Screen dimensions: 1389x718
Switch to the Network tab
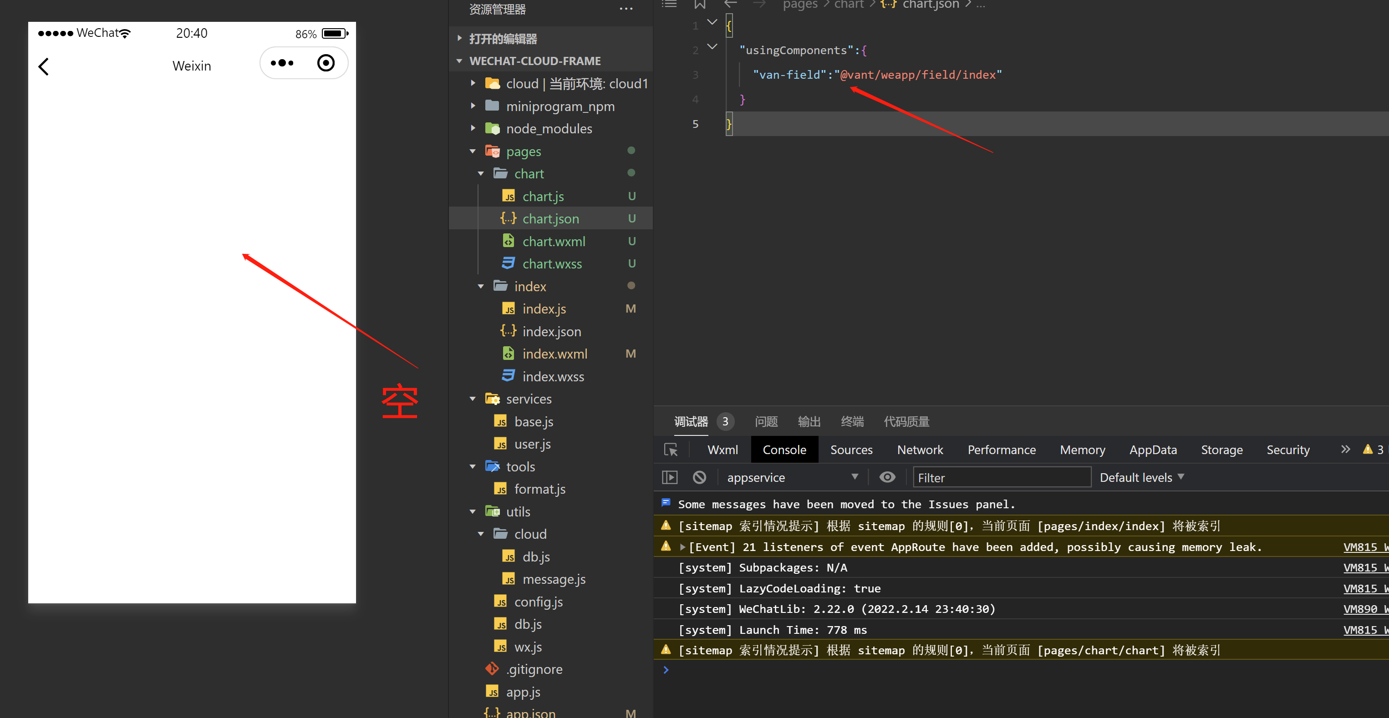919,450
